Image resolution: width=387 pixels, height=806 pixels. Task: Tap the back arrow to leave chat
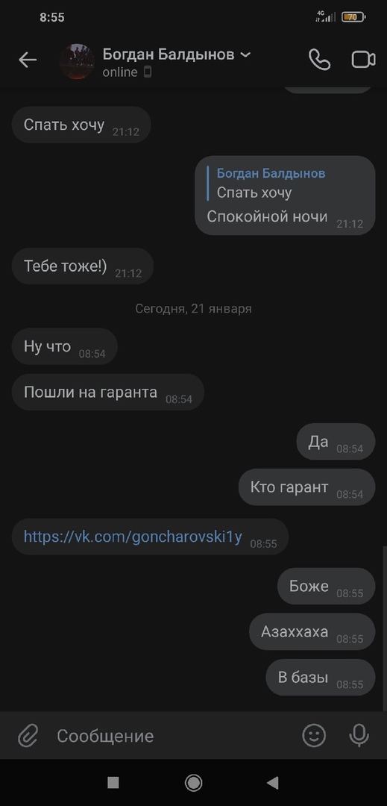[x=28, y=60]
